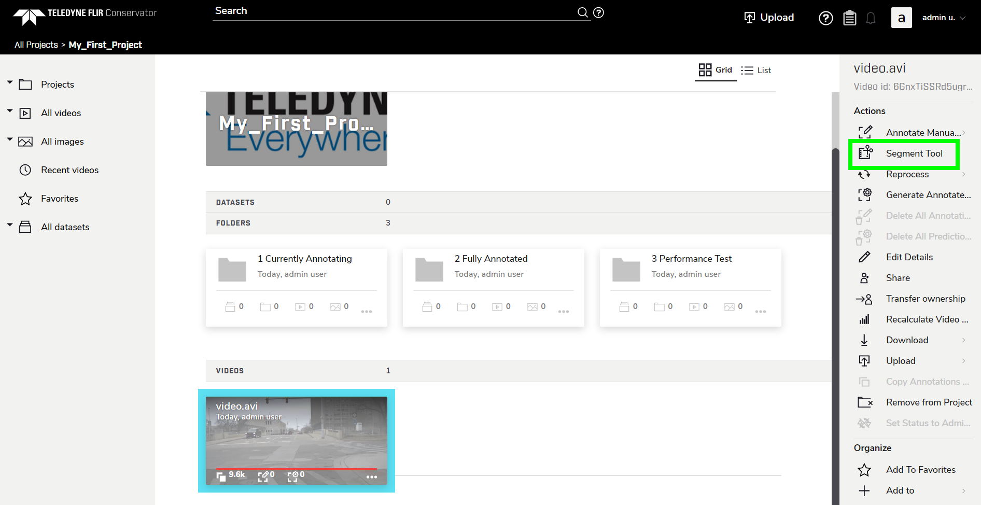Click the Transfer ownership icon

tap(865, 299)
